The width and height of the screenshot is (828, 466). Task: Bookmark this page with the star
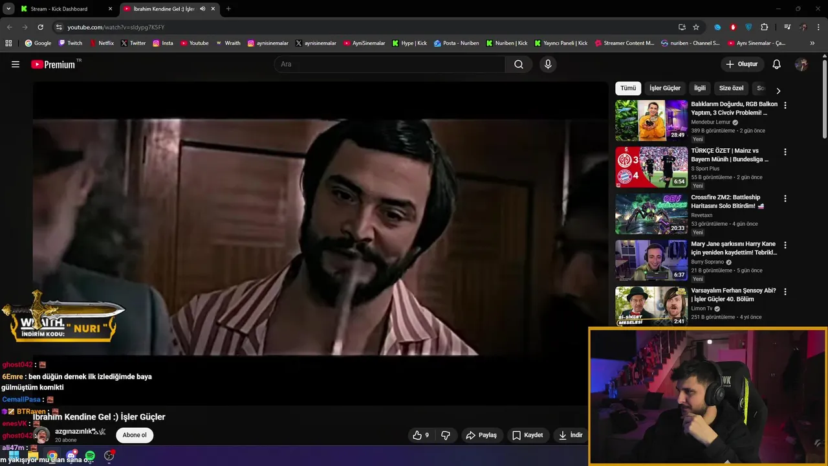696,27
